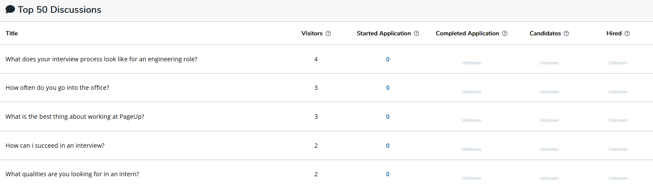This screenshot has width=653, height=189.
Task: Click the Hired help question-mark icon
Action: pyautogui.click(x=627, y=34)
